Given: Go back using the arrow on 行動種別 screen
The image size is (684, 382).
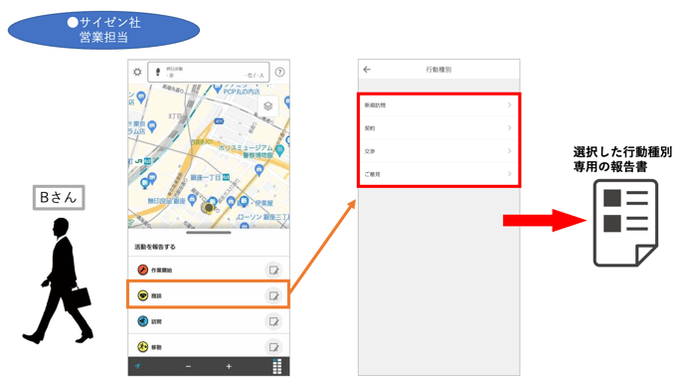Looking at the screenshot, I should click(x=367, y=70).
